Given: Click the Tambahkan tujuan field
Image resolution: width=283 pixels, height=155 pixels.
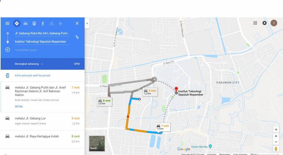Looking at the screenshot, I should (x=42, y=50).
